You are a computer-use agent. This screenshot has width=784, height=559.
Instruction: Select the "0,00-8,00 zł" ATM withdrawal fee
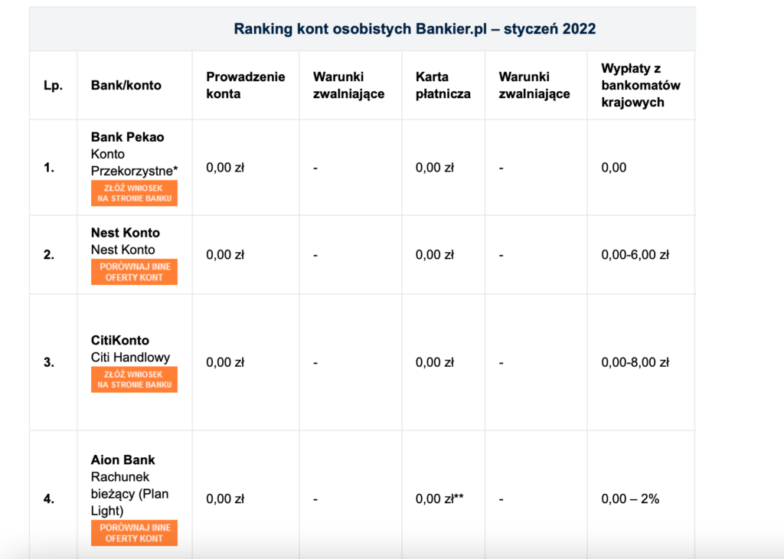635,362
